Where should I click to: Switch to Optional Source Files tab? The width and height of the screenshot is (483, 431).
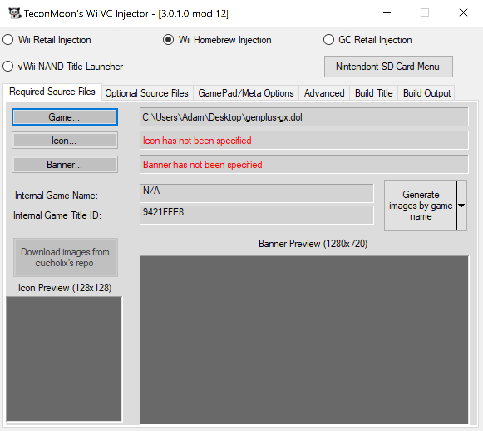(x=147, y=93)
